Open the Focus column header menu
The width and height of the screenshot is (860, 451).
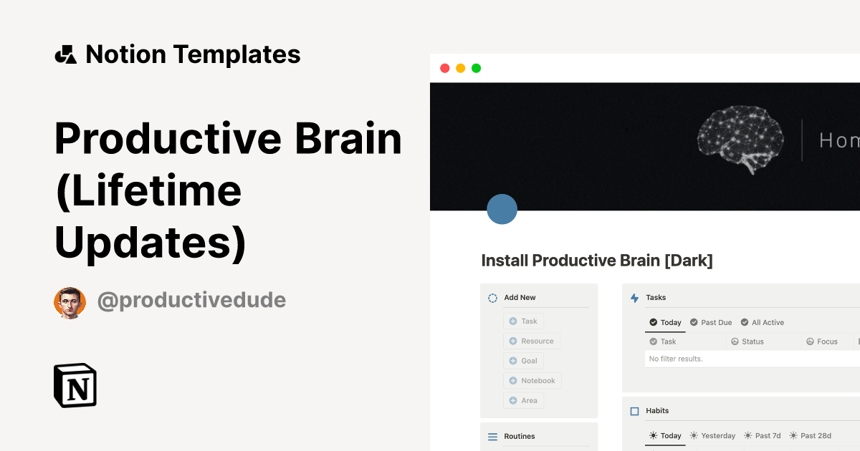point(825,341)
